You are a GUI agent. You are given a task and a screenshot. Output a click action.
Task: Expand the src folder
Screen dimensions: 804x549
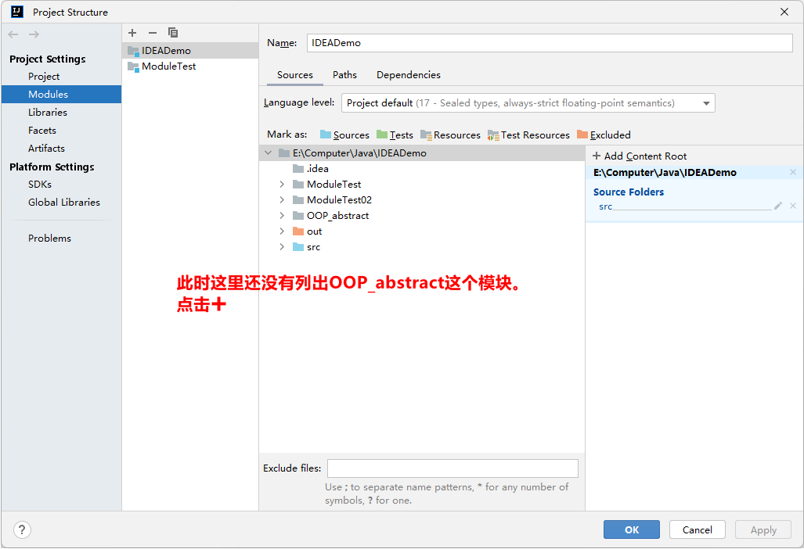point(282,247)
